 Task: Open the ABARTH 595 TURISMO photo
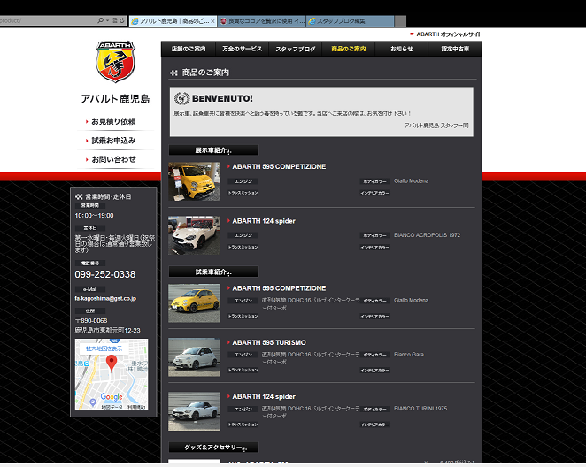point(194,357)
